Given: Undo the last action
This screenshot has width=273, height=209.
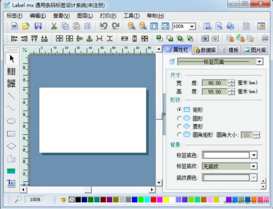Looking at the screenshot, I should point(104,26).
